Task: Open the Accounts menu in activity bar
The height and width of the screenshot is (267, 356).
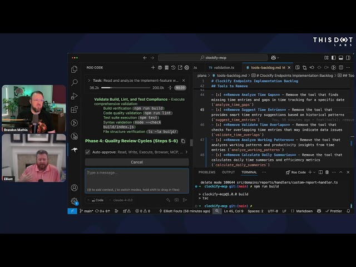Action: tap(74, 188)
